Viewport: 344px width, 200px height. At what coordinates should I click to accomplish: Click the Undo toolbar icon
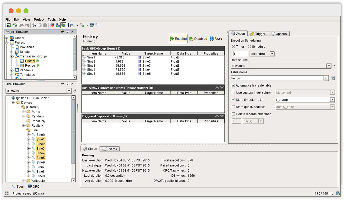[x=21, y=25]
